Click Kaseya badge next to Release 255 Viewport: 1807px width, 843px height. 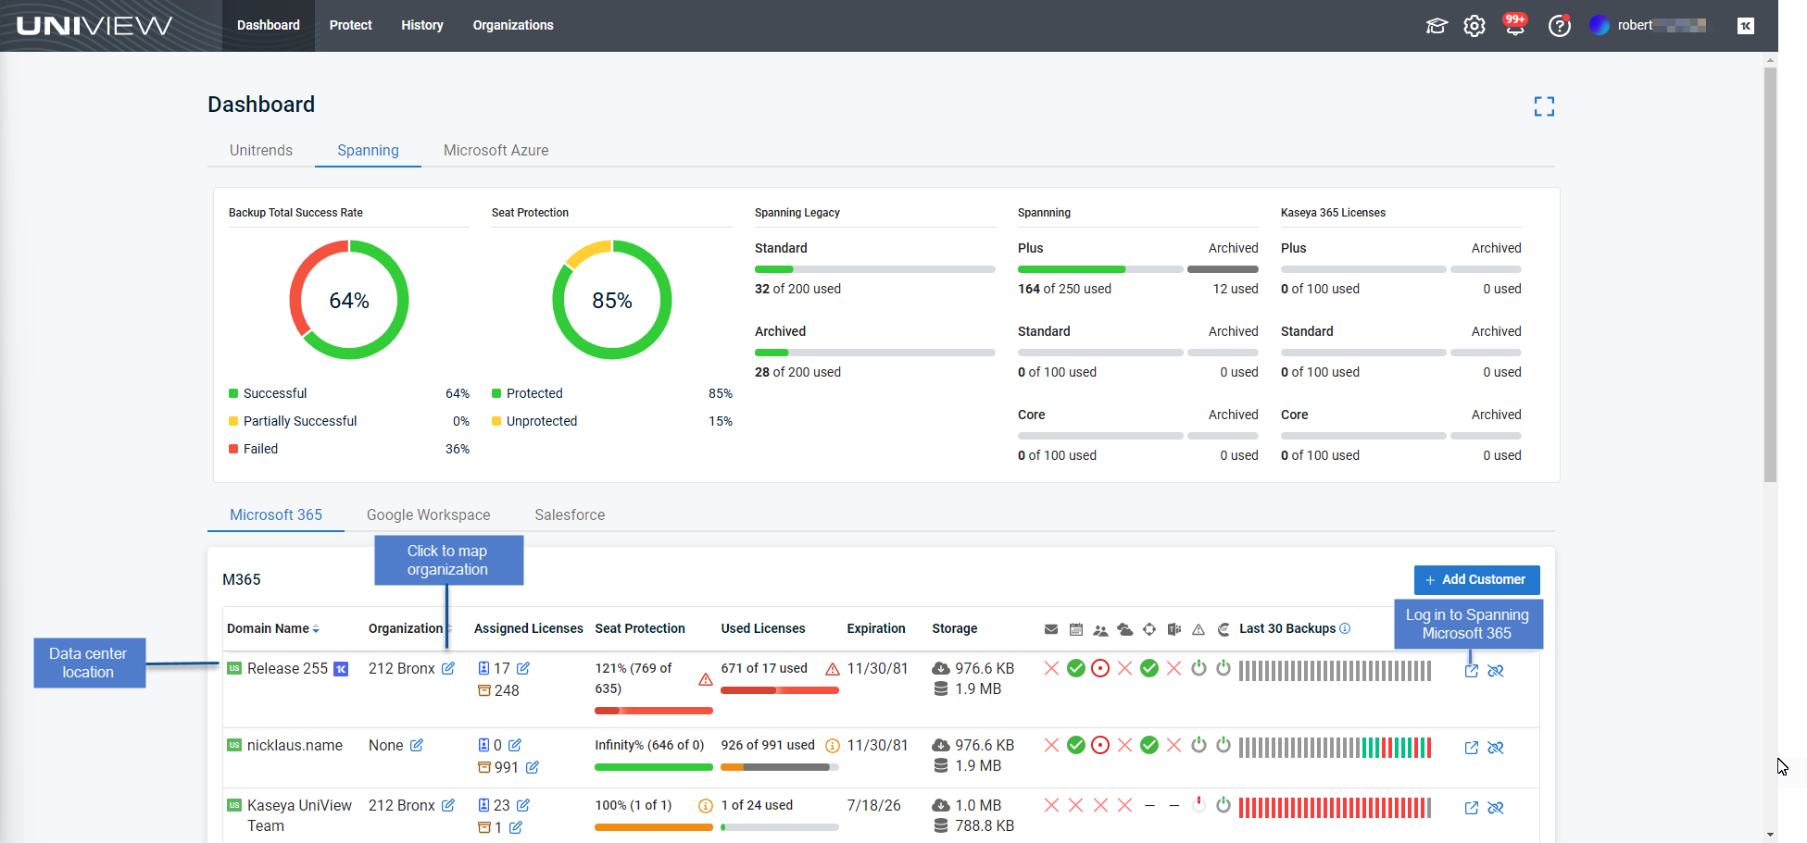pos(341,669)
